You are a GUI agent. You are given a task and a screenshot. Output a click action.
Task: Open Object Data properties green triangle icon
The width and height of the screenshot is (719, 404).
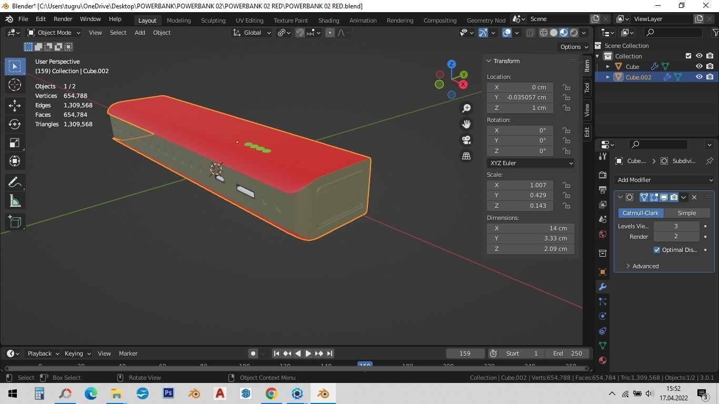[603, 346]
